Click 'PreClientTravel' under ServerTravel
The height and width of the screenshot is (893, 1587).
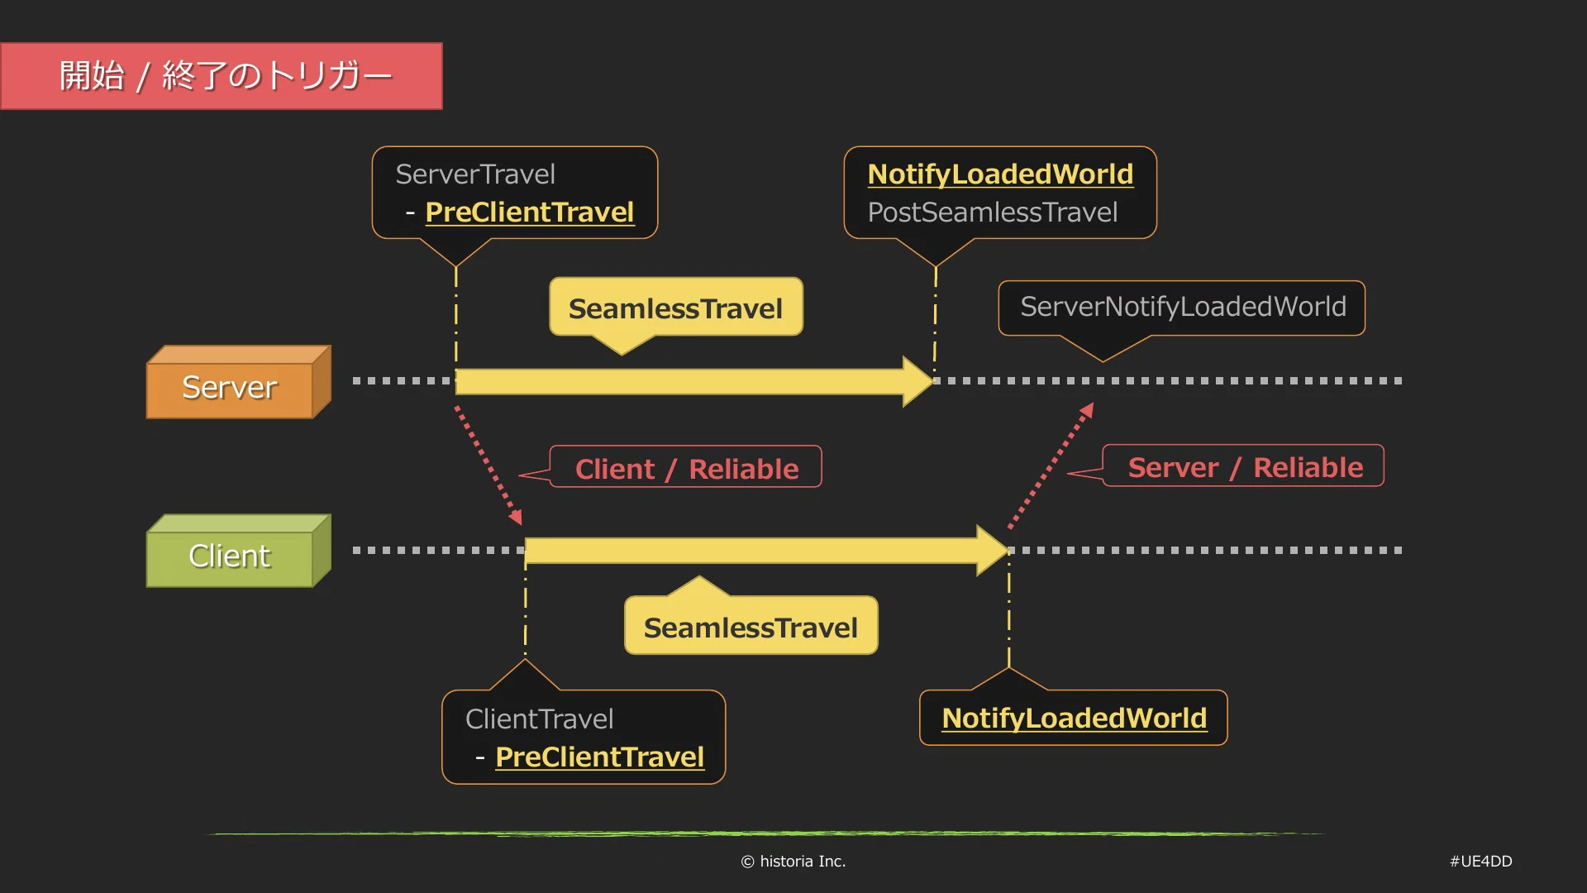tap(530, 213)
